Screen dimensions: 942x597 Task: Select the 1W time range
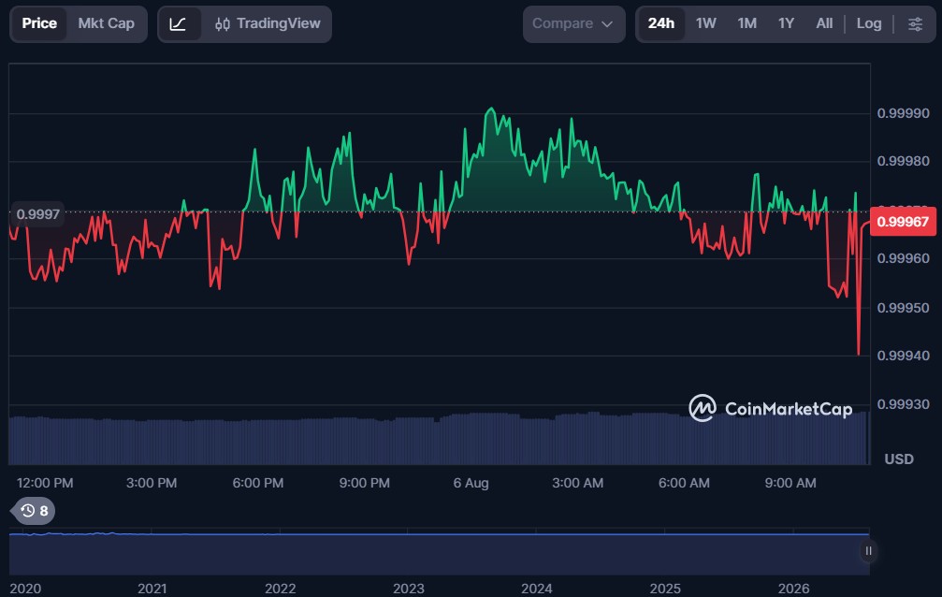[706, 24]
